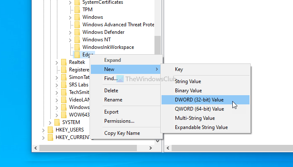Expand the SRS Labs key

click(57, 85)
